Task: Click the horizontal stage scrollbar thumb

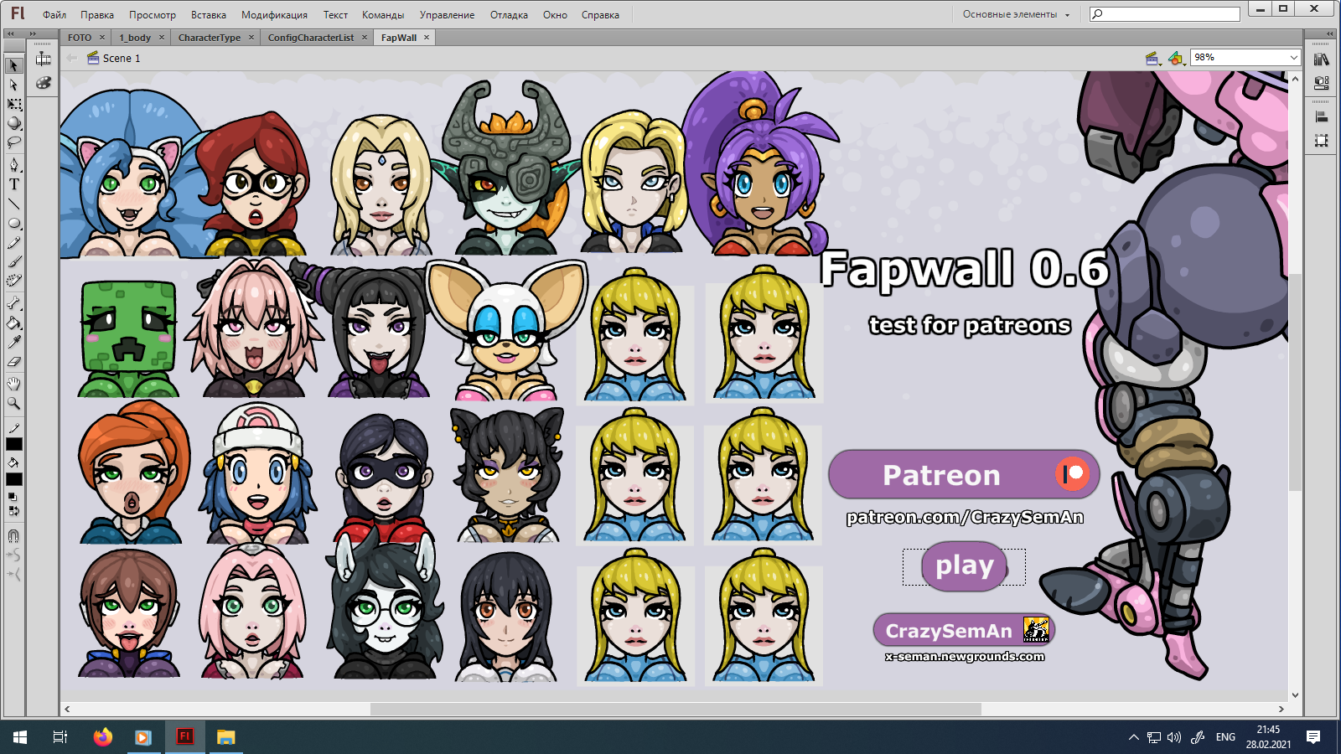Action: (x=676, y=709)
